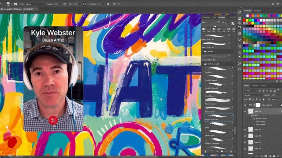Viewport: 282px width, 158px height.
Task: Open the Tool Presets icon in dock
Action: point(240,63)
